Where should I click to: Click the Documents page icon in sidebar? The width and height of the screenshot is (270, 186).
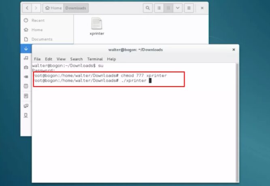click(26, 39)
